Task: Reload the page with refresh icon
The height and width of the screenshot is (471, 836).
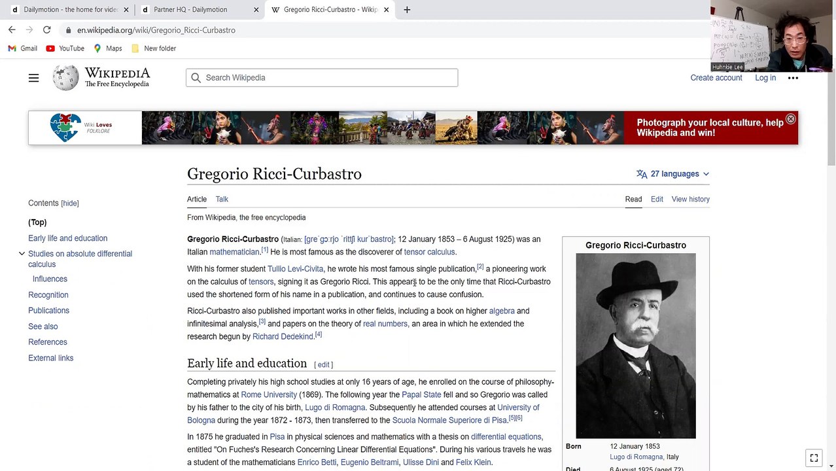Action: point(46,30)
